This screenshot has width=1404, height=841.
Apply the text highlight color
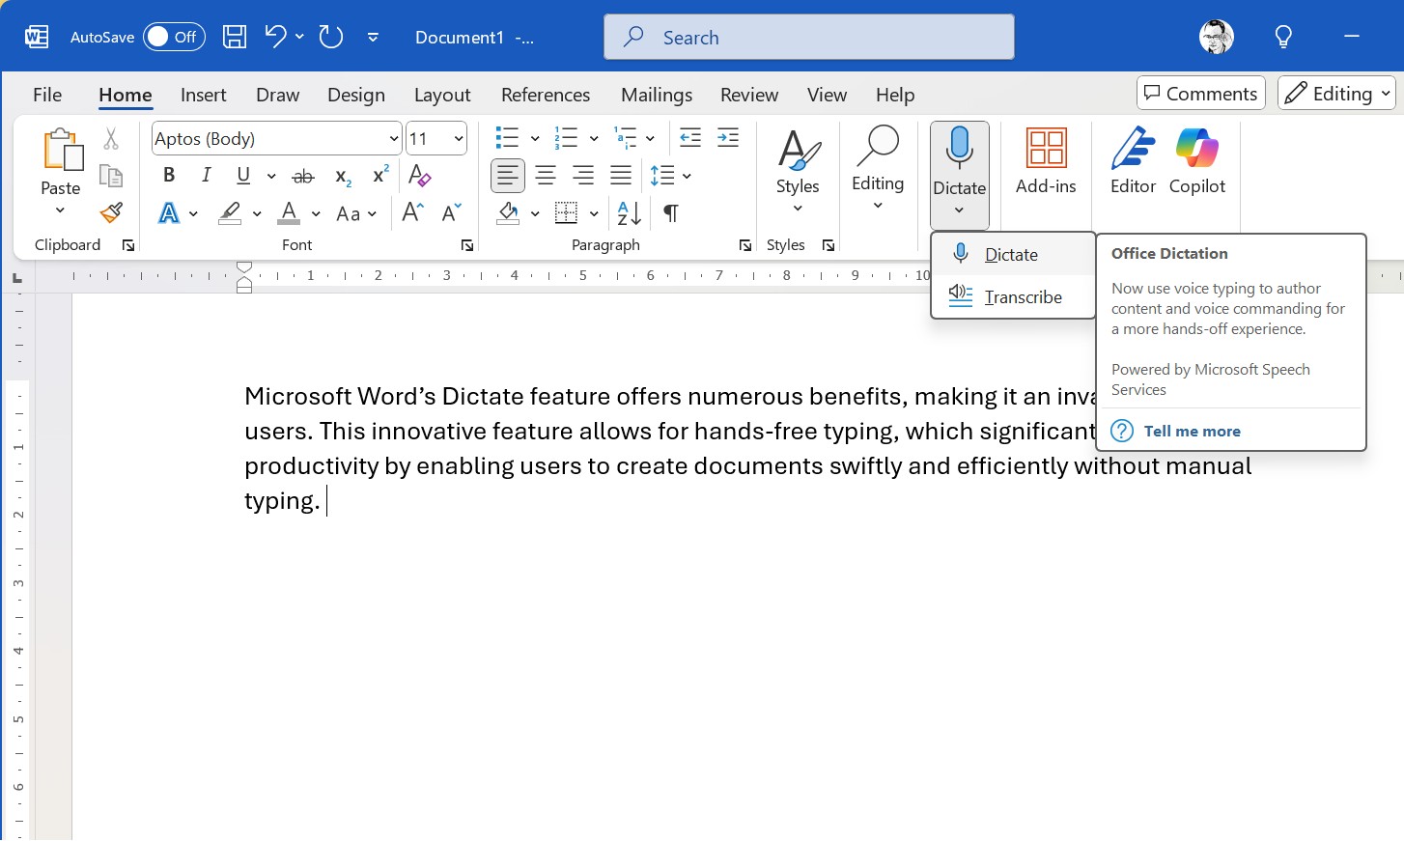230,212
